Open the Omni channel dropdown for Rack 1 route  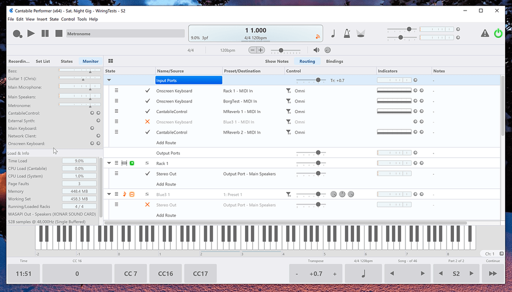[x=300, y=91]
